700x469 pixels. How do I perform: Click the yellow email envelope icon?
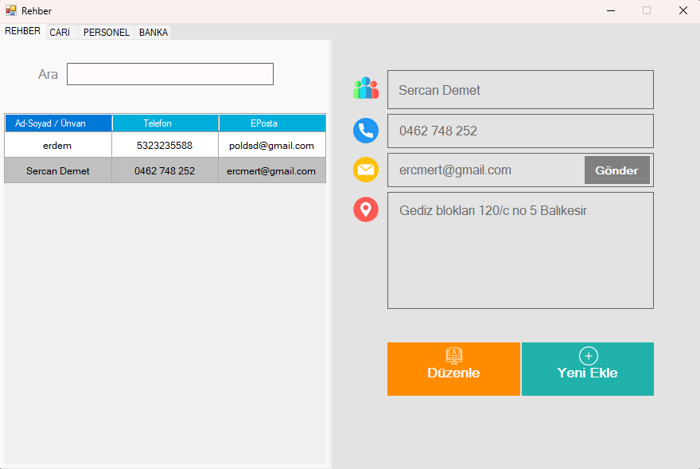point(366,170)
